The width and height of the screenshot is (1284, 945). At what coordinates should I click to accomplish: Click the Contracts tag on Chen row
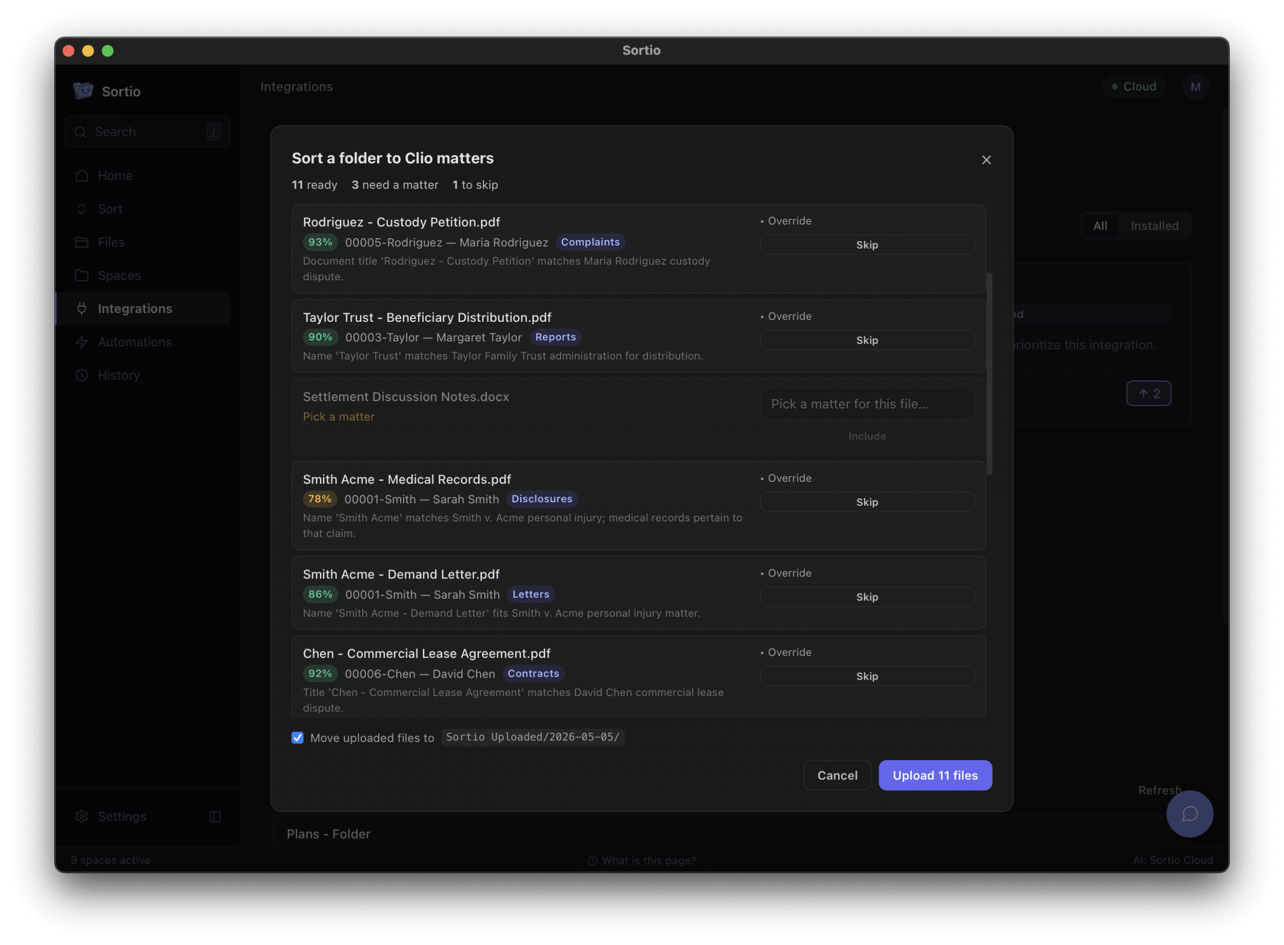[x=533, y=673]
